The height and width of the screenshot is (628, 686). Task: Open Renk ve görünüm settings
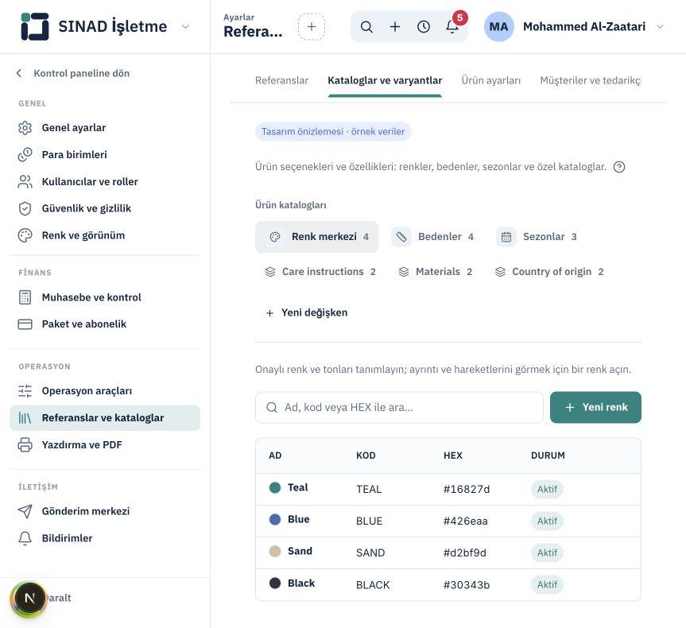(105, 235)
